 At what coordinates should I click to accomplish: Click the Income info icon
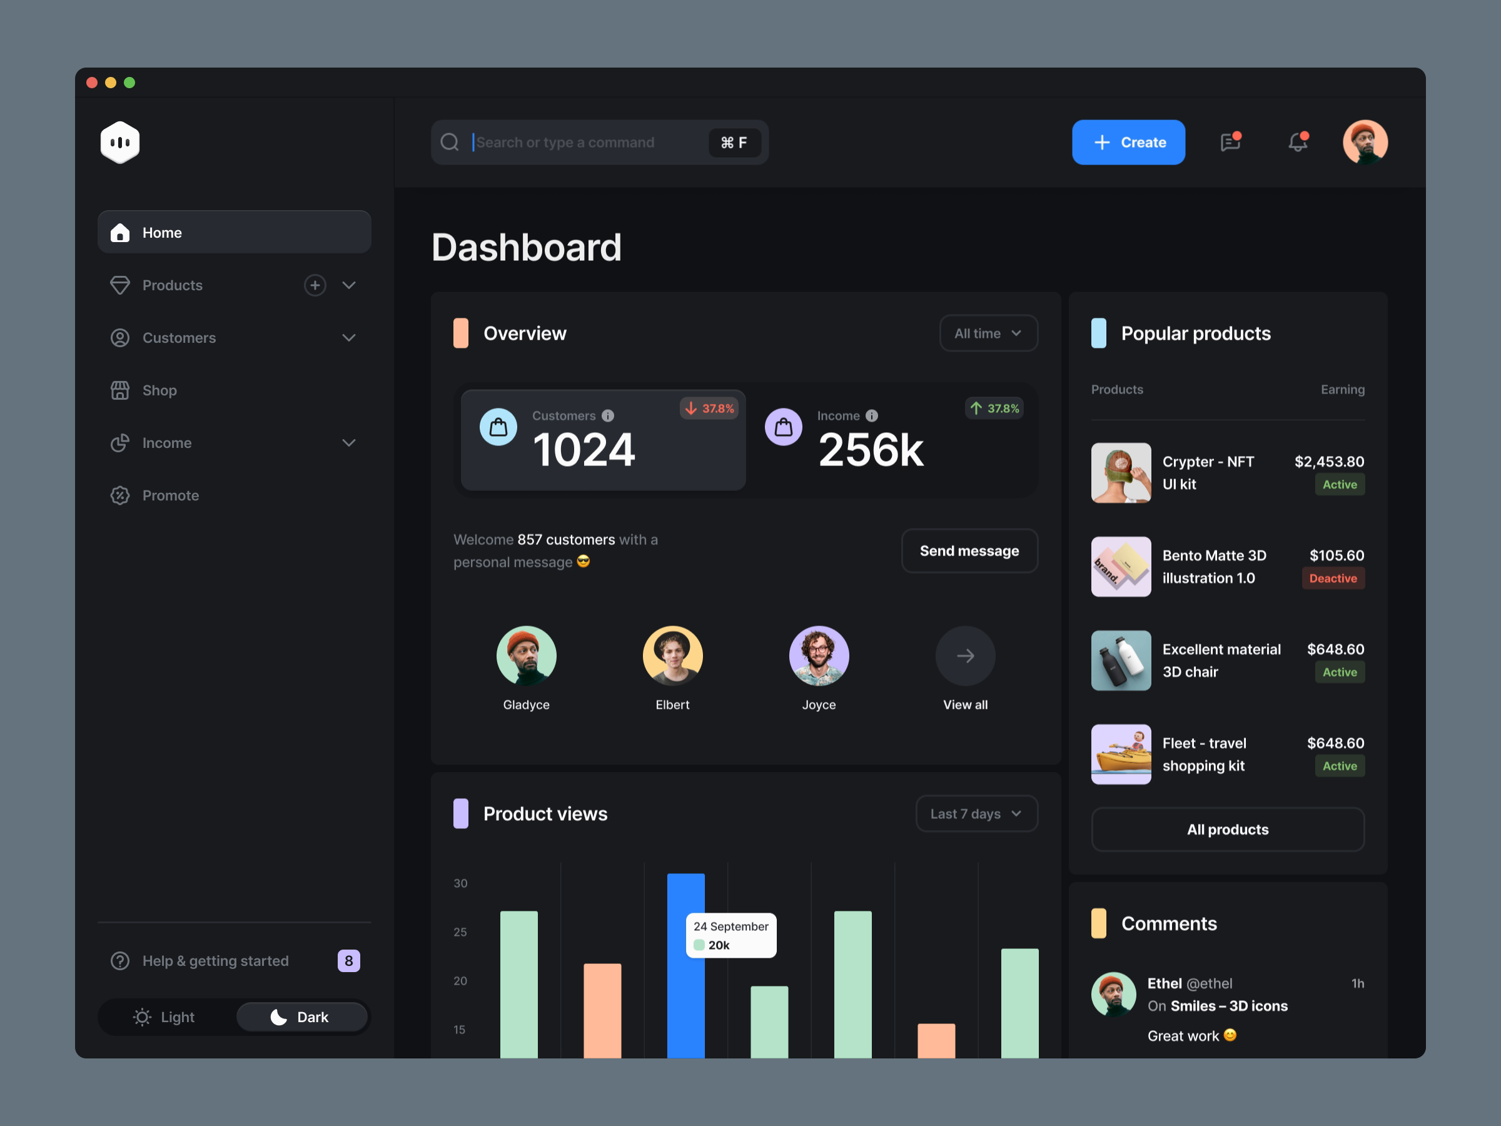click(872, 416)
